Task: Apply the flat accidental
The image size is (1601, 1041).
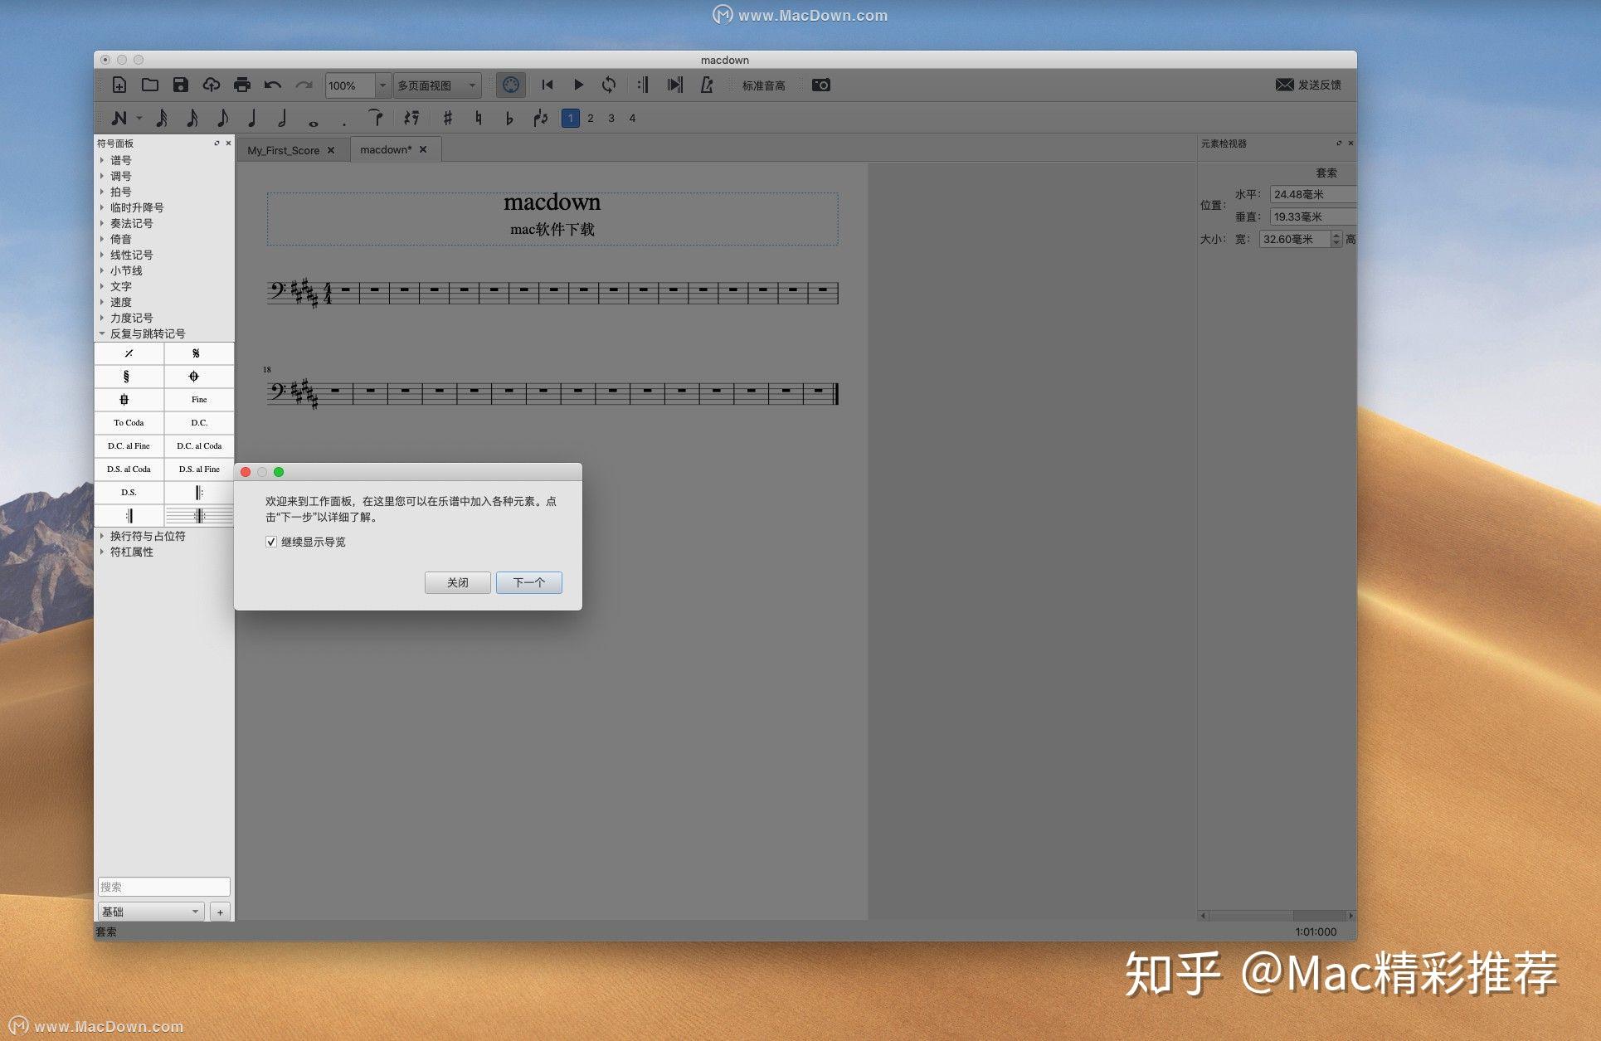Action: tap(509, 118)
